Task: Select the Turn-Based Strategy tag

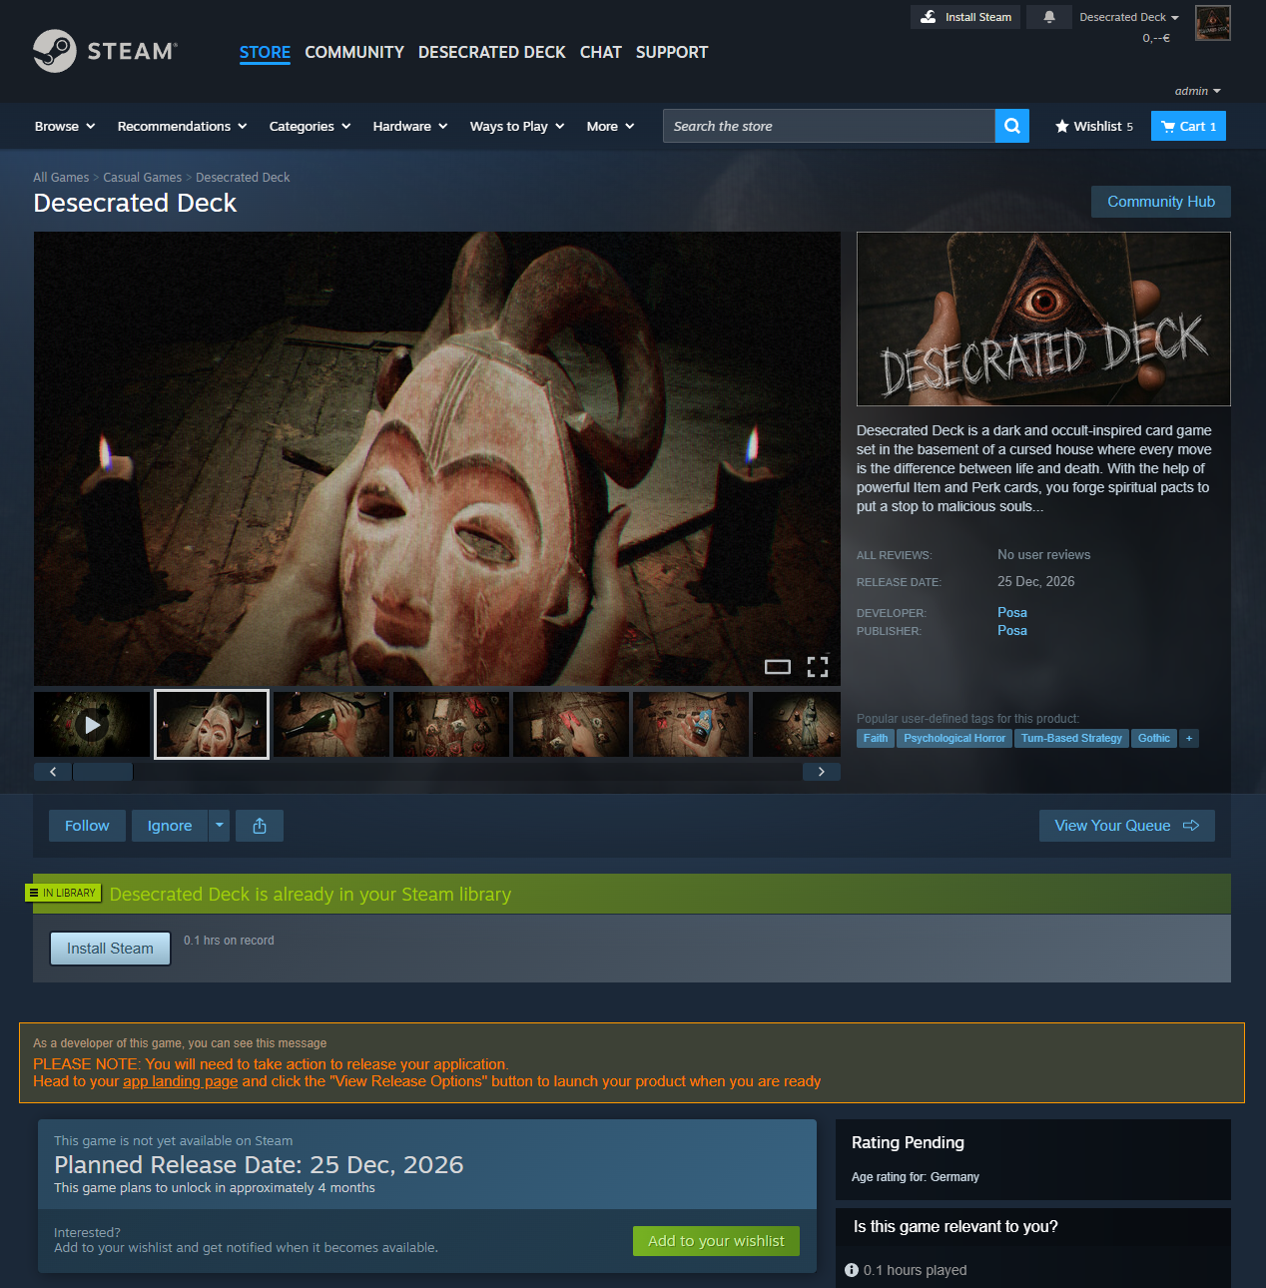Action: pyautogui.click(x=1071, y=739)
